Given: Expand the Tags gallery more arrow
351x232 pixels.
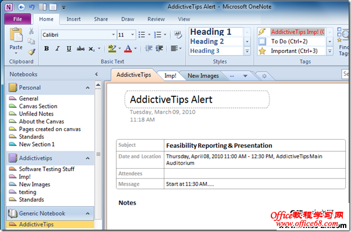Looking at the screenshot, I should click(x=329, y=51).
